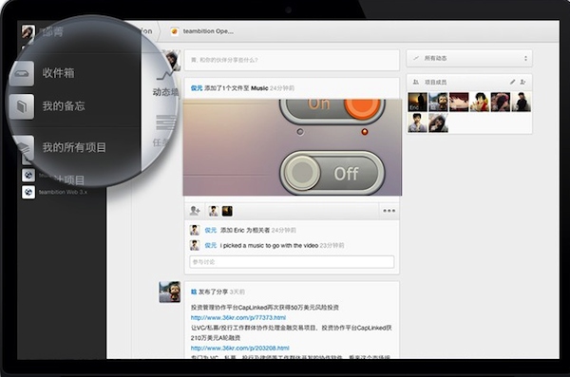570x377 pixels.
Task: Open the 36kr.com/p/203208.html link
Action: pyautogui.click(x=240, y=348)
